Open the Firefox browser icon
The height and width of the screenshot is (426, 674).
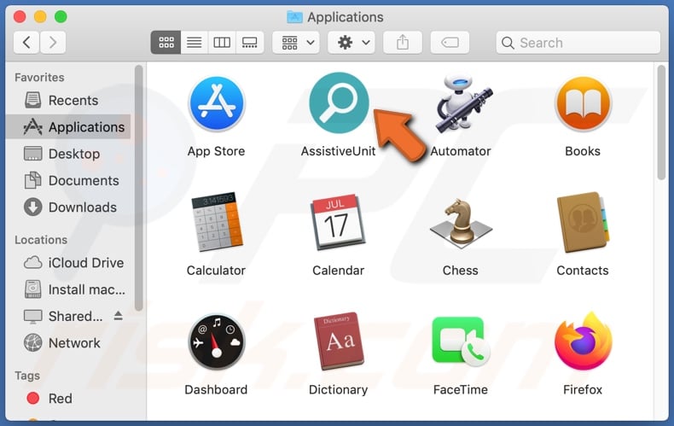(584, 341)
